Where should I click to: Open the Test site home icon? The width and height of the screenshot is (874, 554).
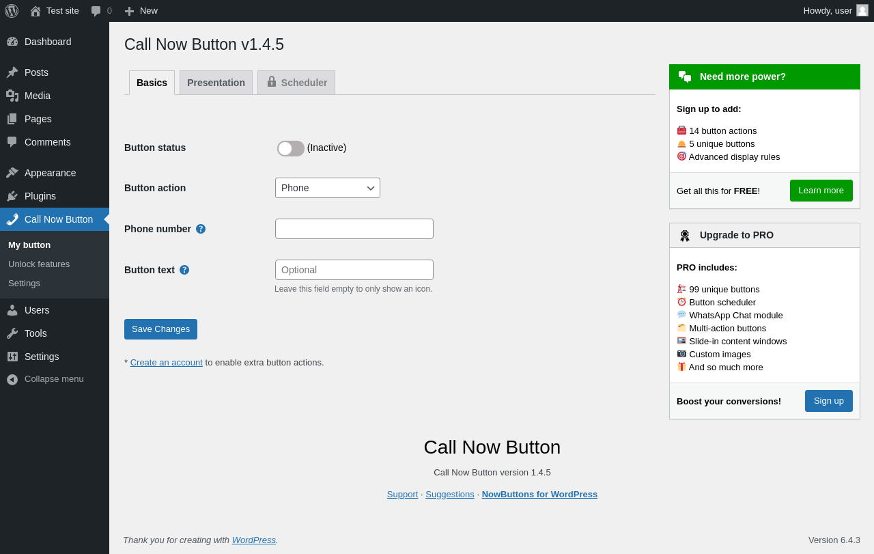[x=36, y=11]
